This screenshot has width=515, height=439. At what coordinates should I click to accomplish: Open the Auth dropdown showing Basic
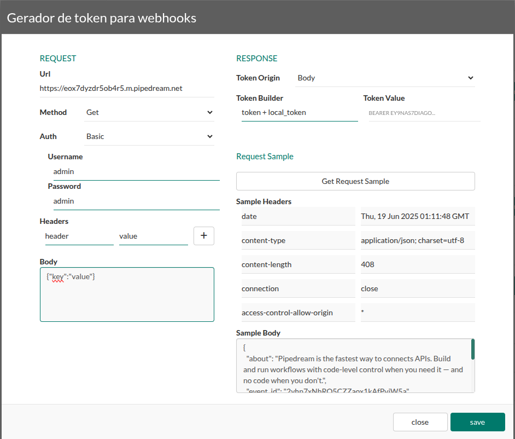pyautogui.click(x=149, y=136)
